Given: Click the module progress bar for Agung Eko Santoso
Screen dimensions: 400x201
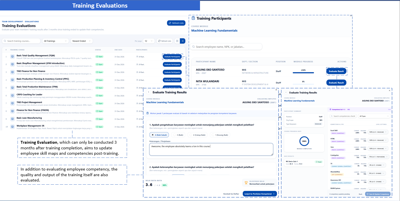Looking at the screenshot, I should tap(303, 73).
